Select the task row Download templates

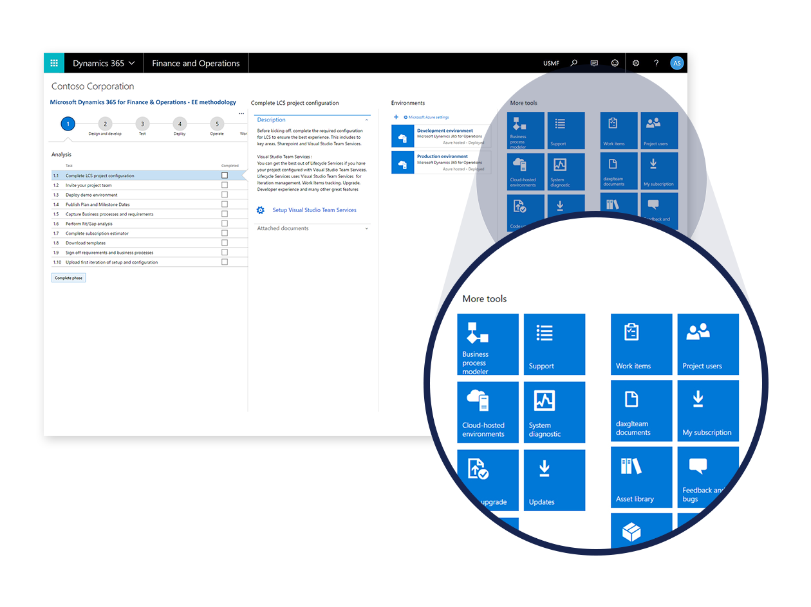coord(149,243)
